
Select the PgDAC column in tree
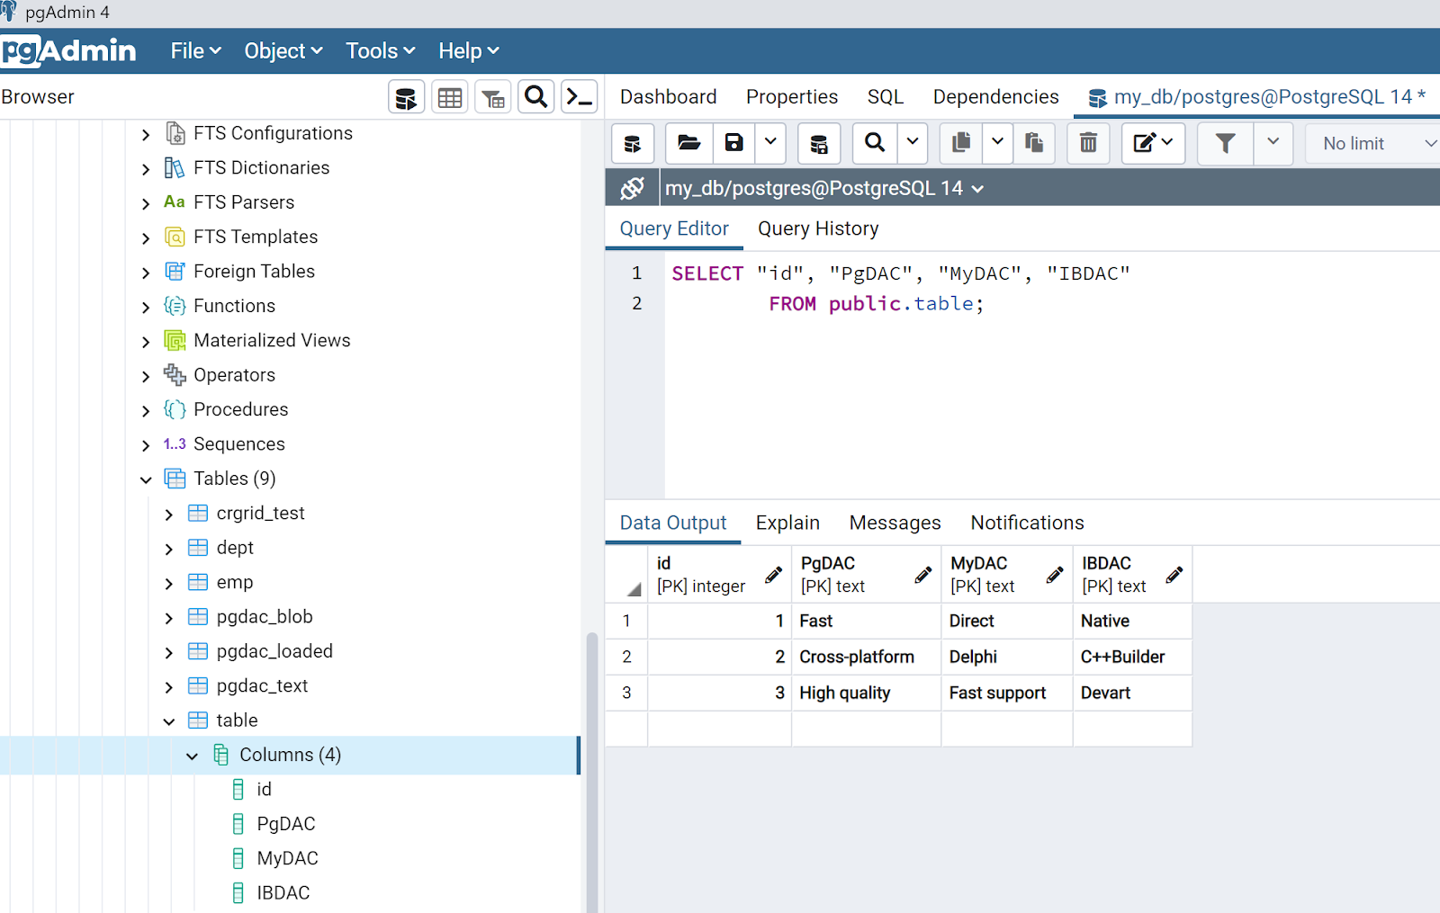pos(286,824)
